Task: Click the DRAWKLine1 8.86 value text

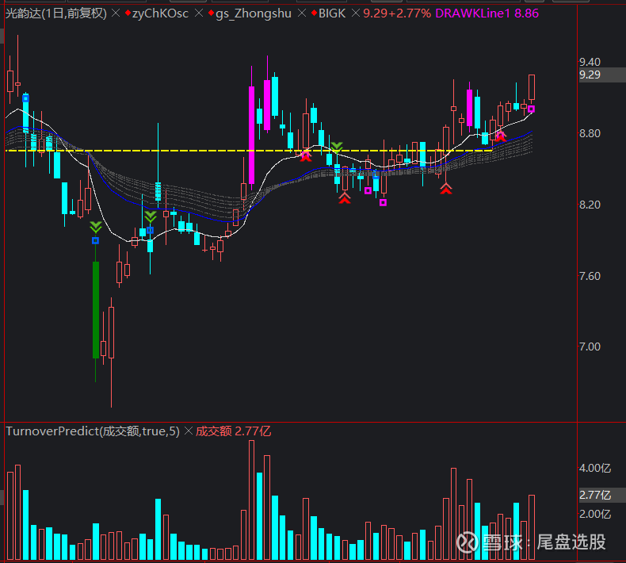Action: pos(487,13)
